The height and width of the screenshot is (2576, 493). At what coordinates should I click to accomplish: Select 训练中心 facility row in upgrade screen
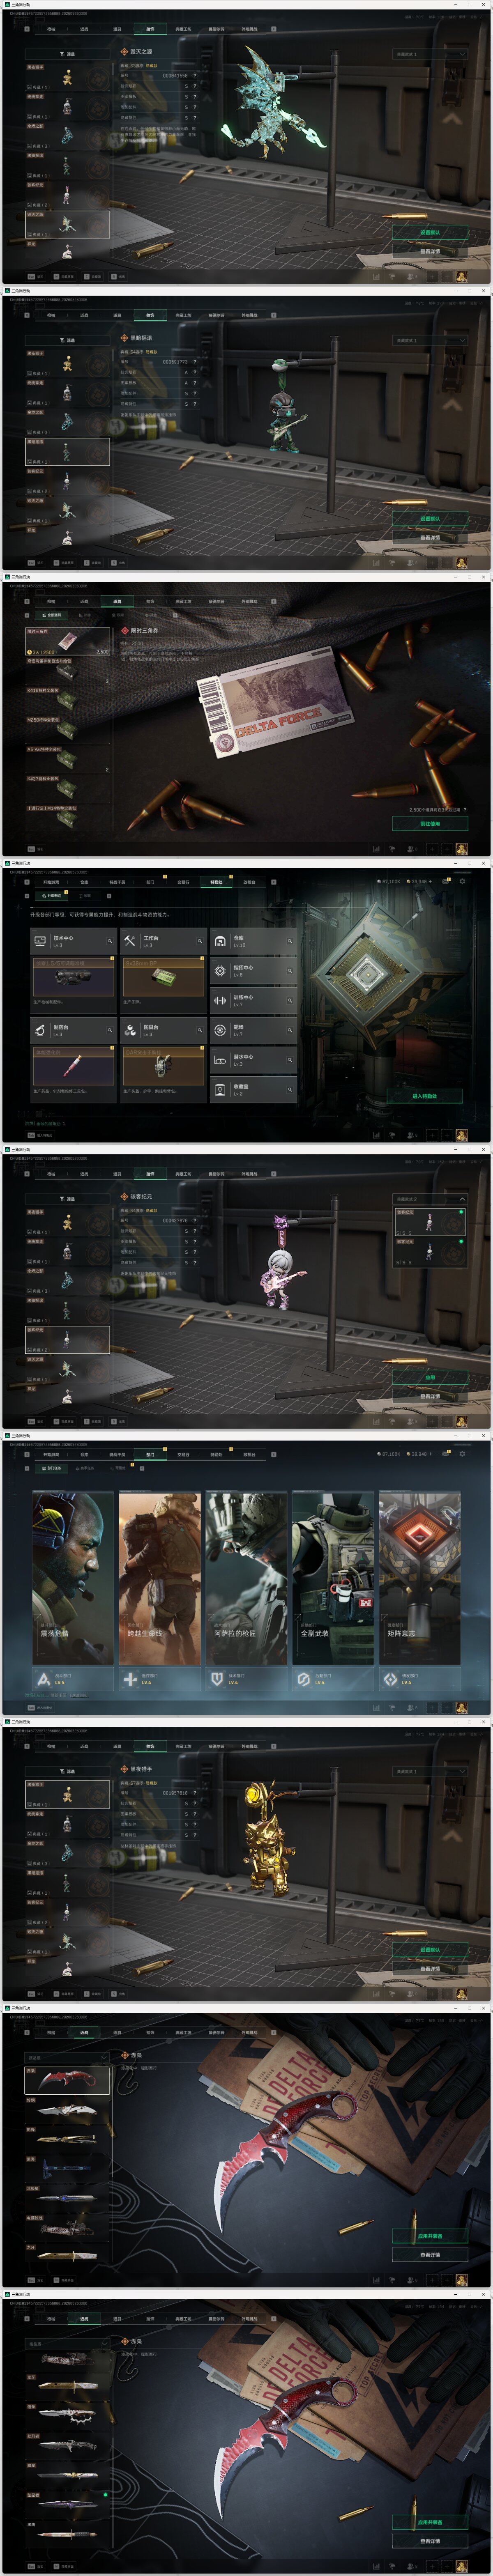point(253,1000)
